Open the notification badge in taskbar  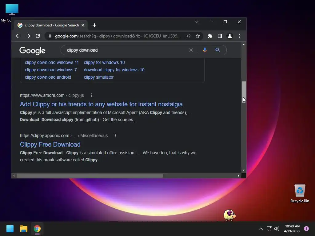[x=306, y=229]
